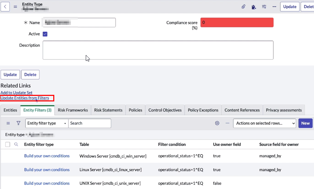Open the list personalize gear icon
314x189 pixels.
coord(217,123)
